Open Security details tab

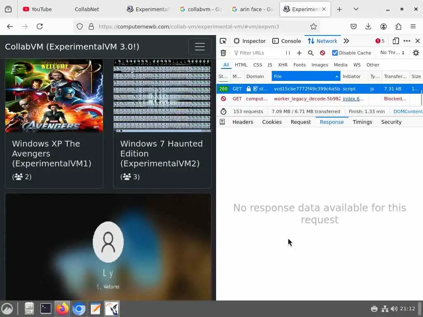(x=391, y=122)
